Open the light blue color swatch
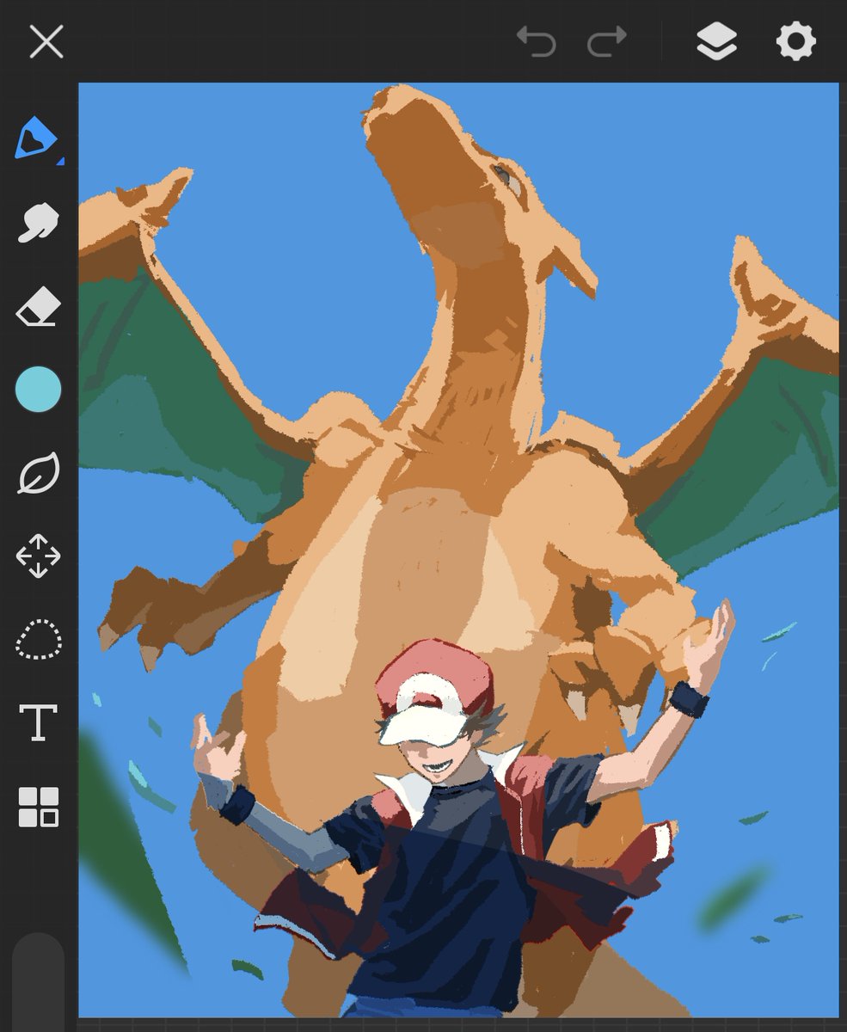The height and width of the screenshot is (1032, 847). click(x=39, y=390)
